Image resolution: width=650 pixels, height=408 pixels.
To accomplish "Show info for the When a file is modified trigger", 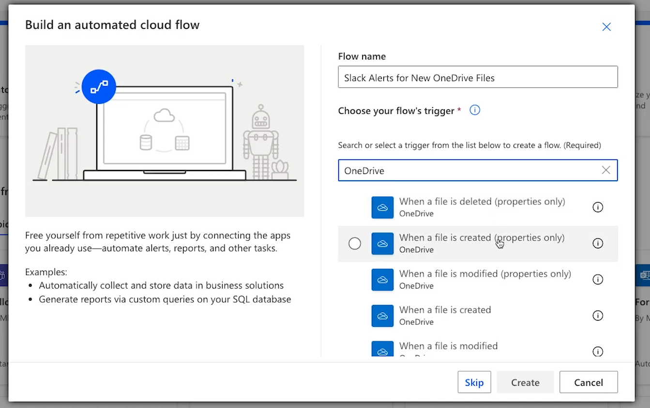I will [x=598, y=351].
